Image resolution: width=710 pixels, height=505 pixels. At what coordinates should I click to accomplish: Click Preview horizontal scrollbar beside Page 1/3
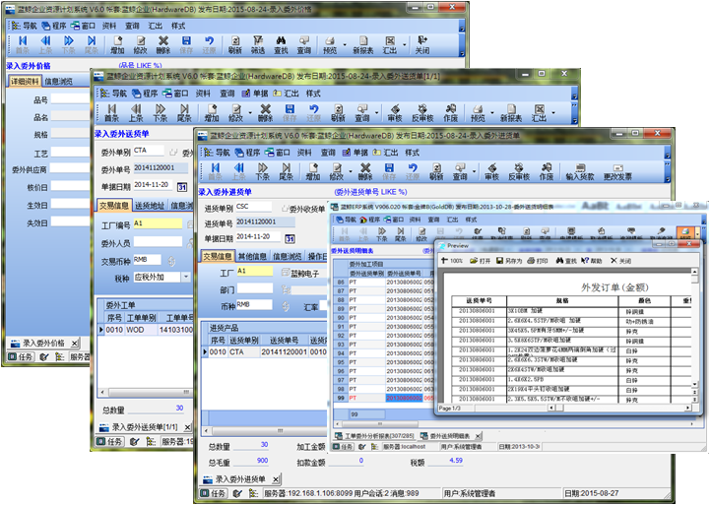(619, 408)
